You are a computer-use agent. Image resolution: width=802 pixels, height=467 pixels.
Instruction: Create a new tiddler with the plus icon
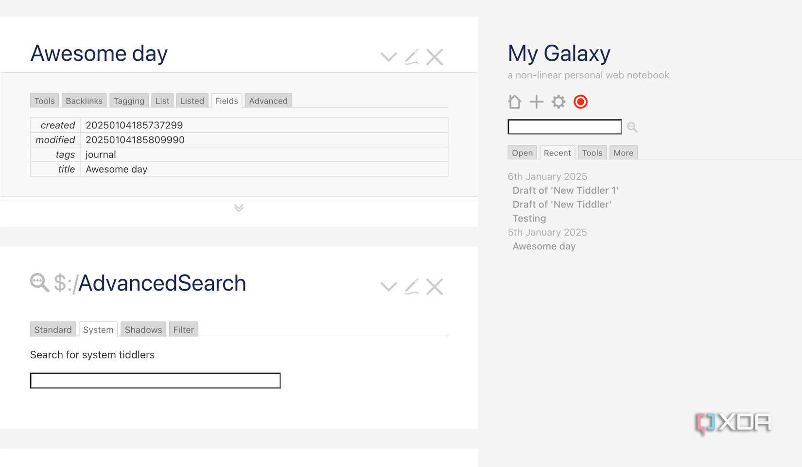[536, 102]
